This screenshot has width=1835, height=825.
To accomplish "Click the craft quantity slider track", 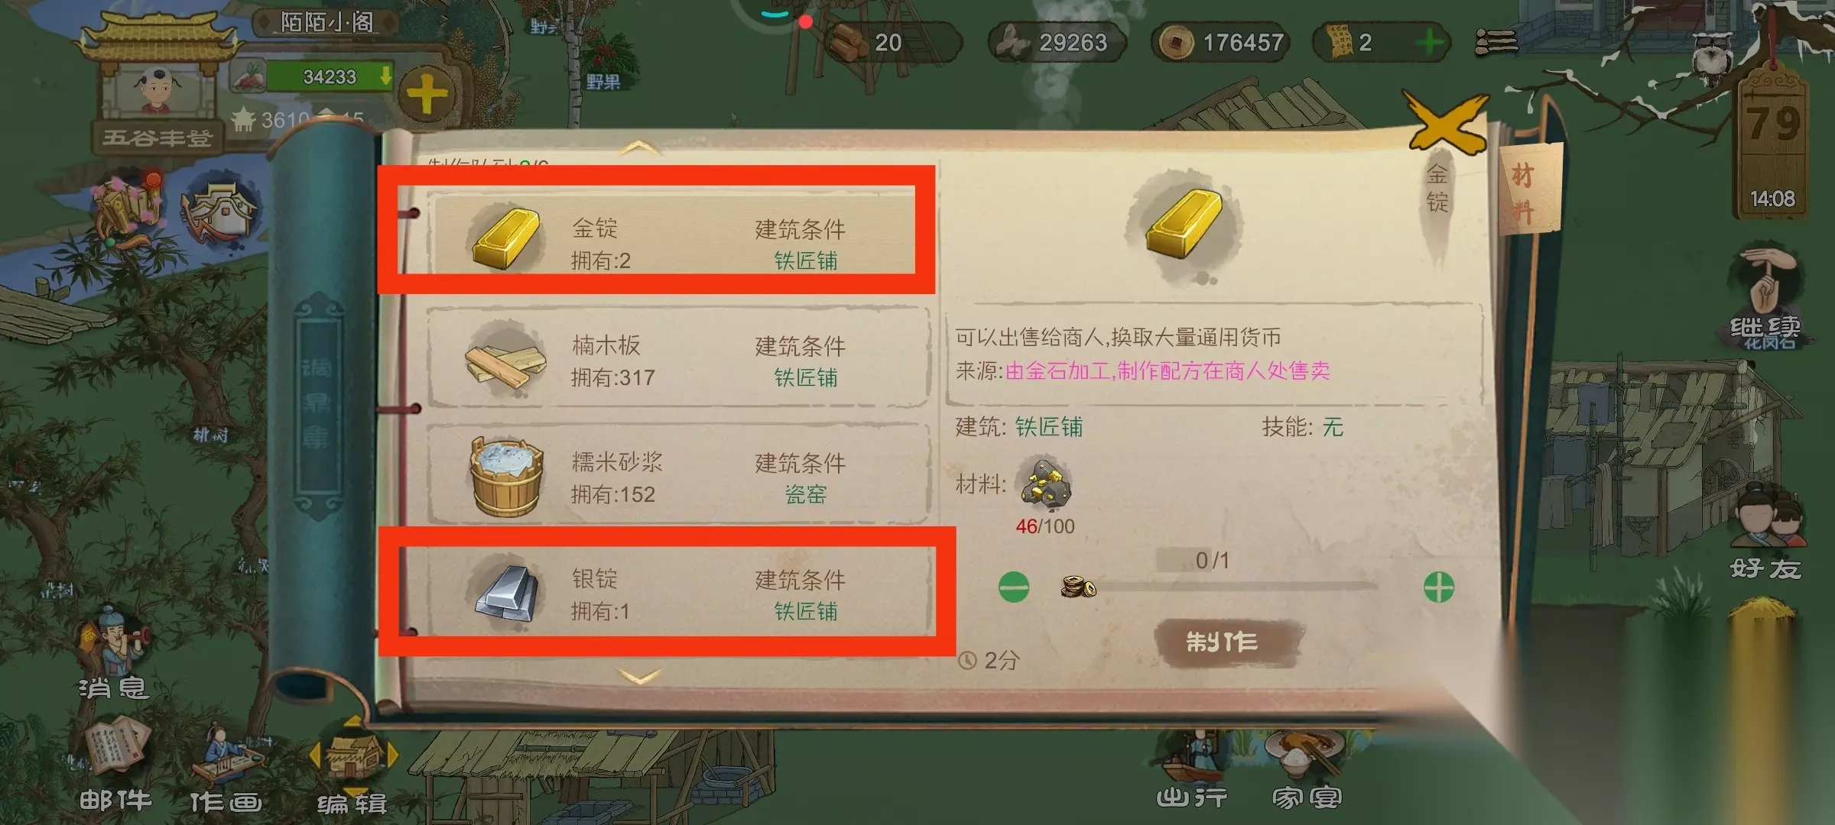I will point(1231,587).
